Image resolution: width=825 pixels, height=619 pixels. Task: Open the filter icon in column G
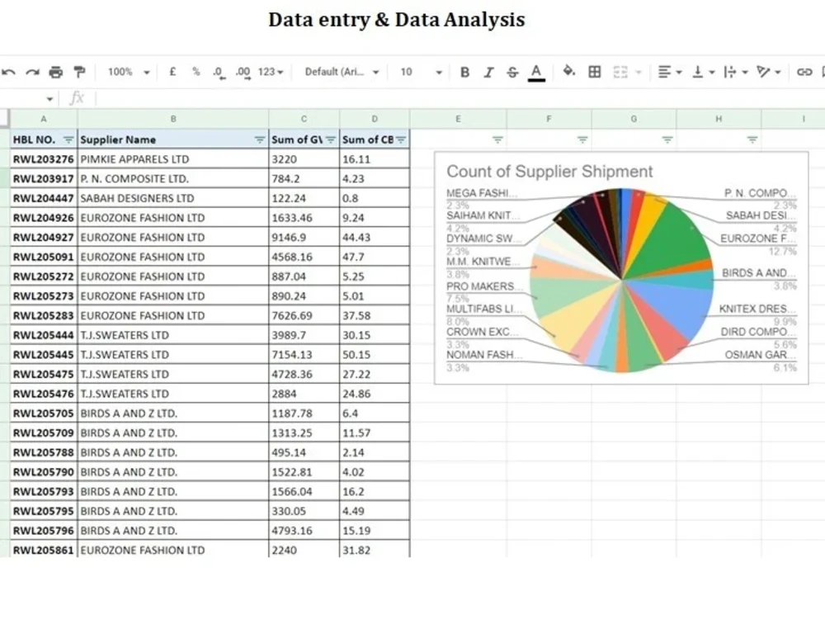(667, 139)
